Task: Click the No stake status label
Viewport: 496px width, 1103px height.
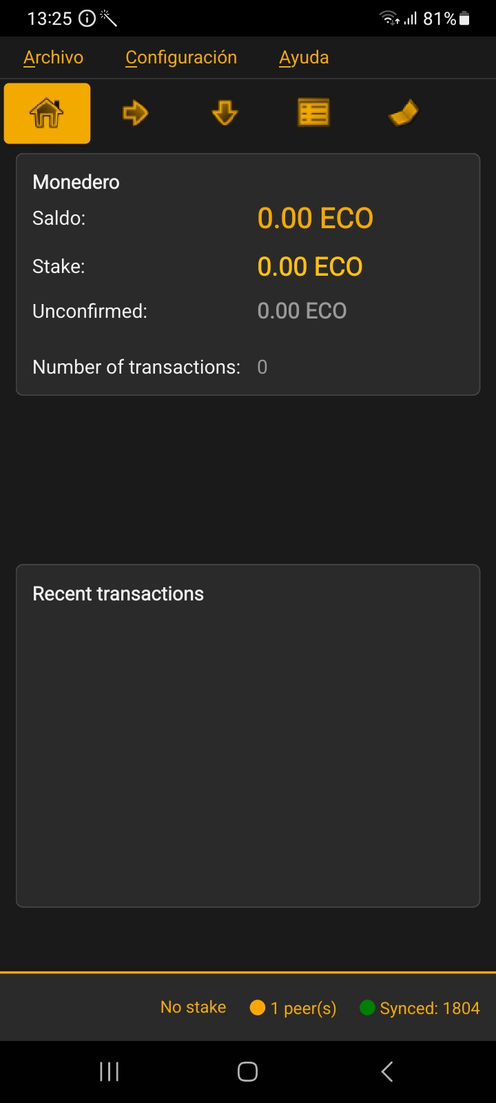Action: pyautogui.click(x=193, y=1007)
